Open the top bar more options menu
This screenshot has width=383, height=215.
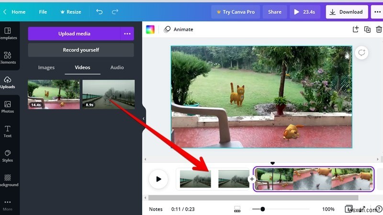(377, 11)
